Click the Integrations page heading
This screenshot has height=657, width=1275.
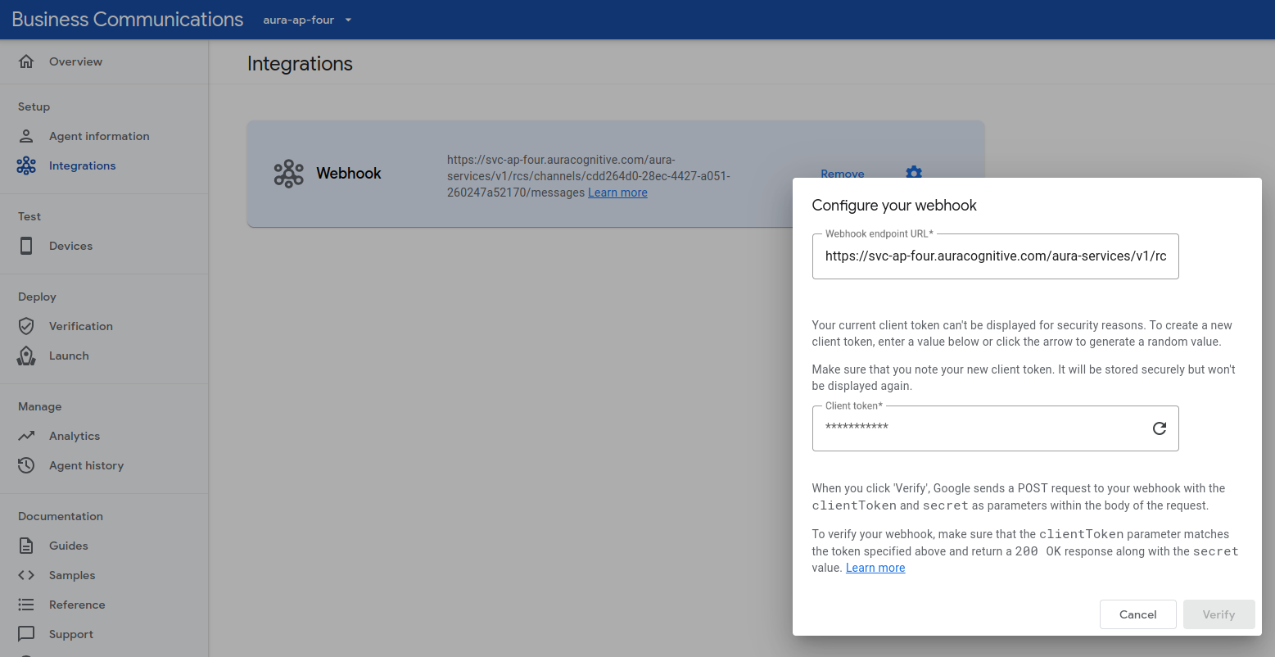[300, 64]
